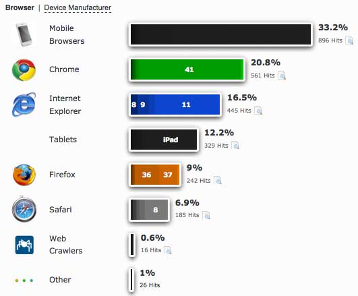
Task: Open details icon beside 242 Hits
Action: tap(218, 181)
